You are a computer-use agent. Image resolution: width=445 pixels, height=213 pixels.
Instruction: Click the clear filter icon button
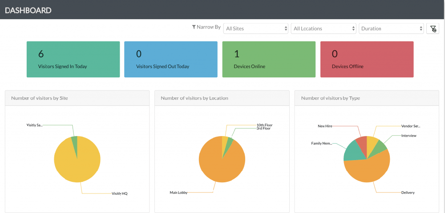pos(433,28)
